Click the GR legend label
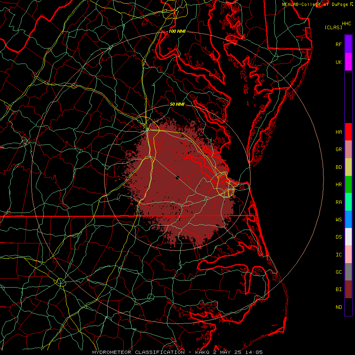Viewport: 355px width, 355px height. pos(338,149)
